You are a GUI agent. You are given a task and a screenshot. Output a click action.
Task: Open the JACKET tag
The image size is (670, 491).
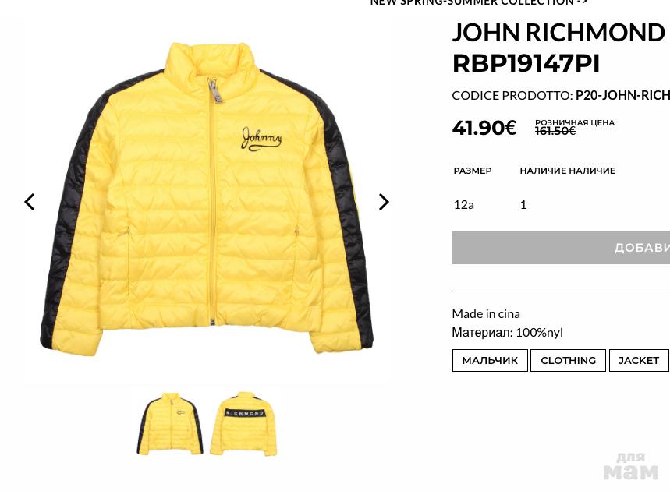click(x=638, y=360)
